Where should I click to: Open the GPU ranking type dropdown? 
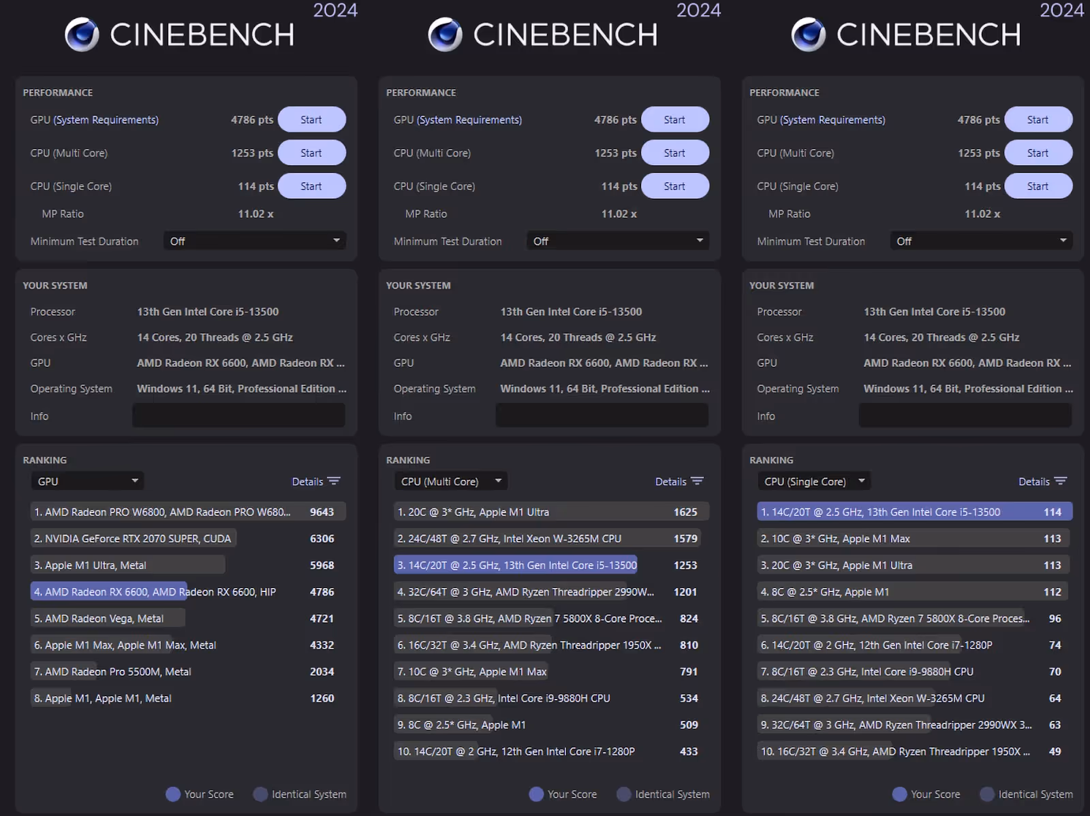click(87, 481)
